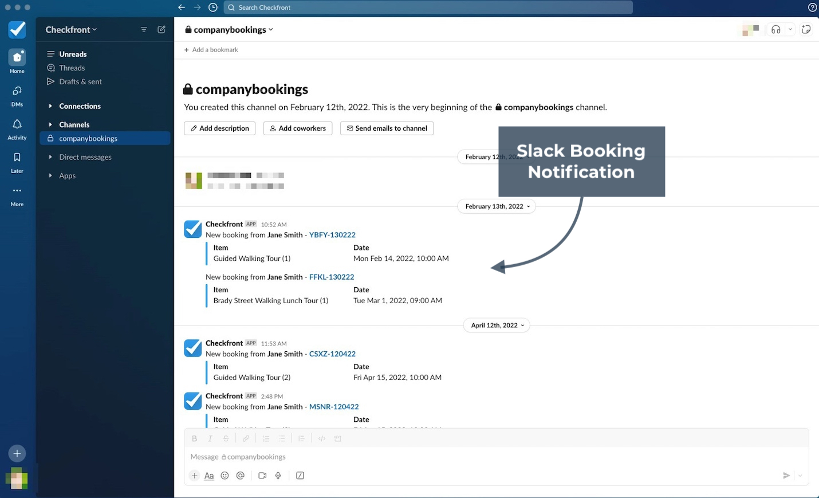Click the compose new message icon
This screenshot has width=819, height=498.
[x=162, y=29]
